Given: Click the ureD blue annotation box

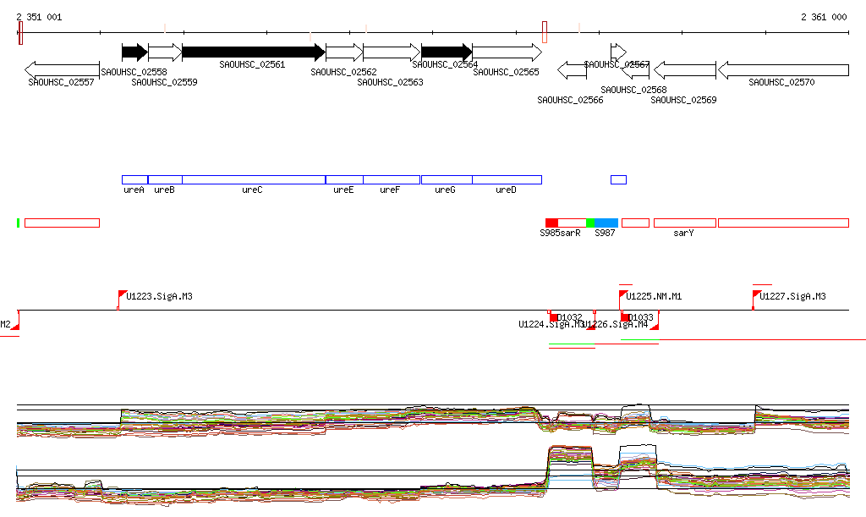Looking at the screenshot, I should tap(507, 179).
